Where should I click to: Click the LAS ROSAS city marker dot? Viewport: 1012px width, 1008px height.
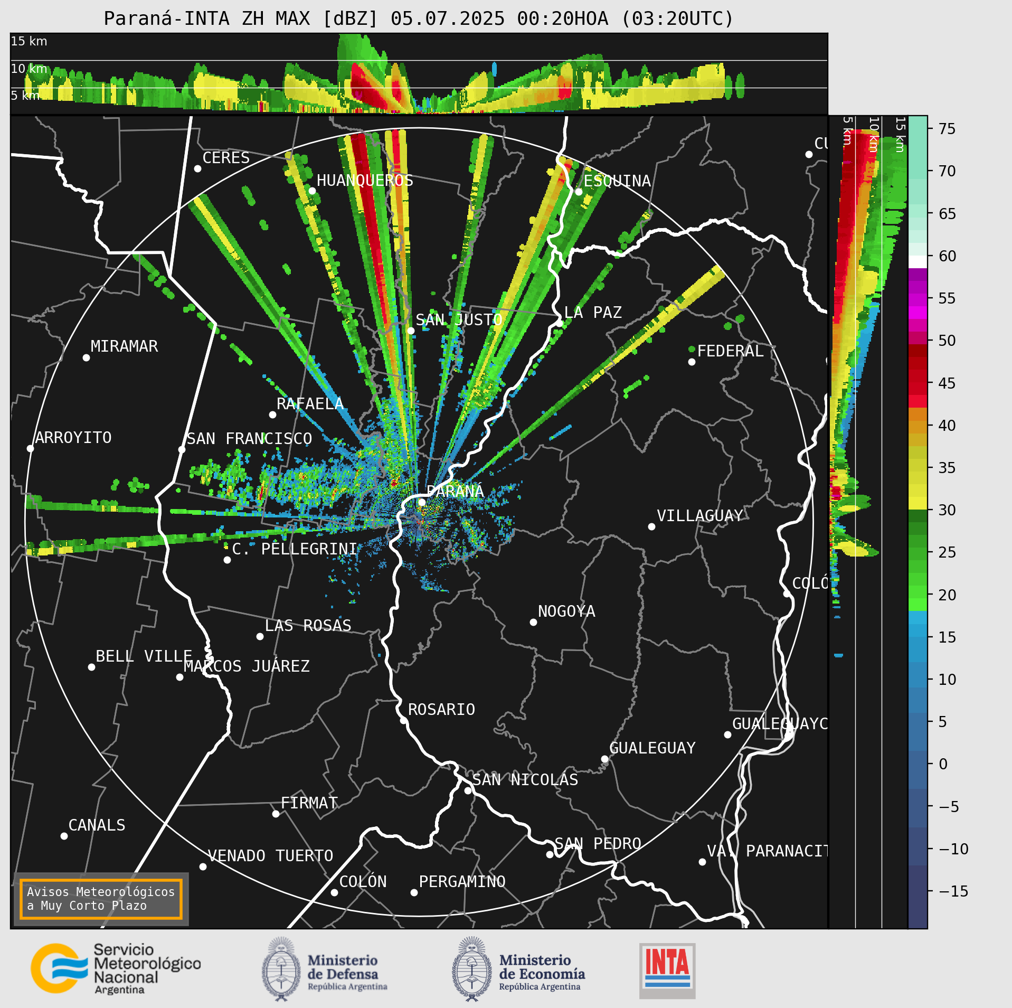point(260,636)
